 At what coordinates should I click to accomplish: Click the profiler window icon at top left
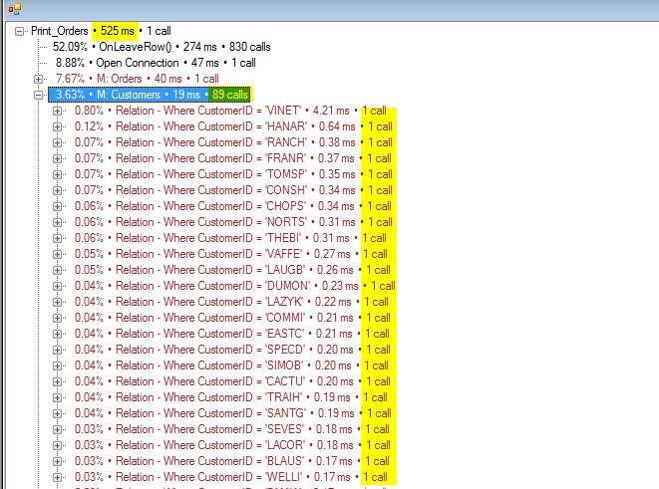pos(15,8)
